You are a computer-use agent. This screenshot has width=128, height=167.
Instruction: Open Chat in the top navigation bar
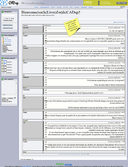coord(71,7)
